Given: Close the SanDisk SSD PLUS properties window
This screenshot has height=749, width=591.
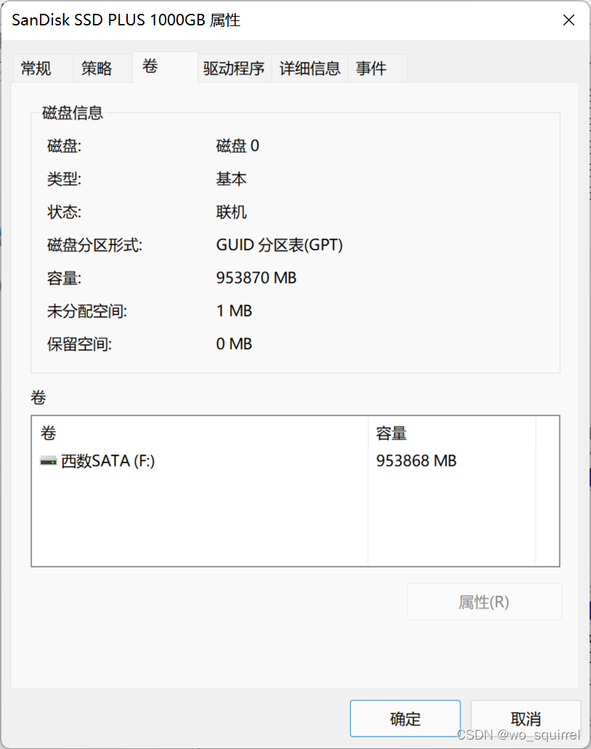Looking at the screenshot, I should [x=569, y=20].
